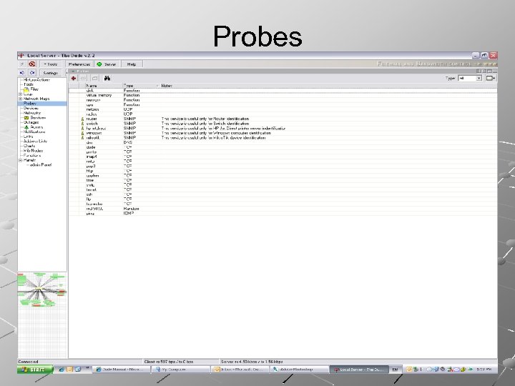Viewport: 515px width, 386px height.
Task: Select Notifications in the left tree
Action: coord(34,132)
